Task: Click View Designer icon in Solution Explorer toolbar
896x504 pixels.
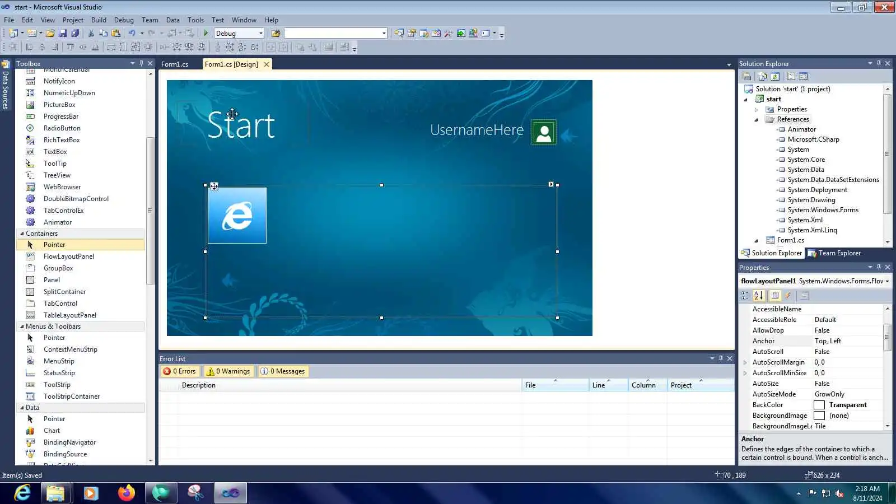Action: [804, 77]
